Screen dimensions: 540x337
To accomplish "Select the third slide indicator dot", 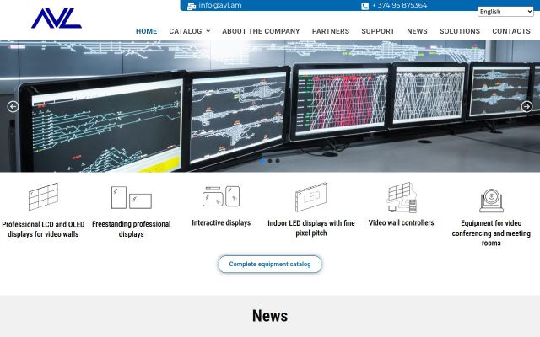I will pyautogui.click(x=278, y=161).
